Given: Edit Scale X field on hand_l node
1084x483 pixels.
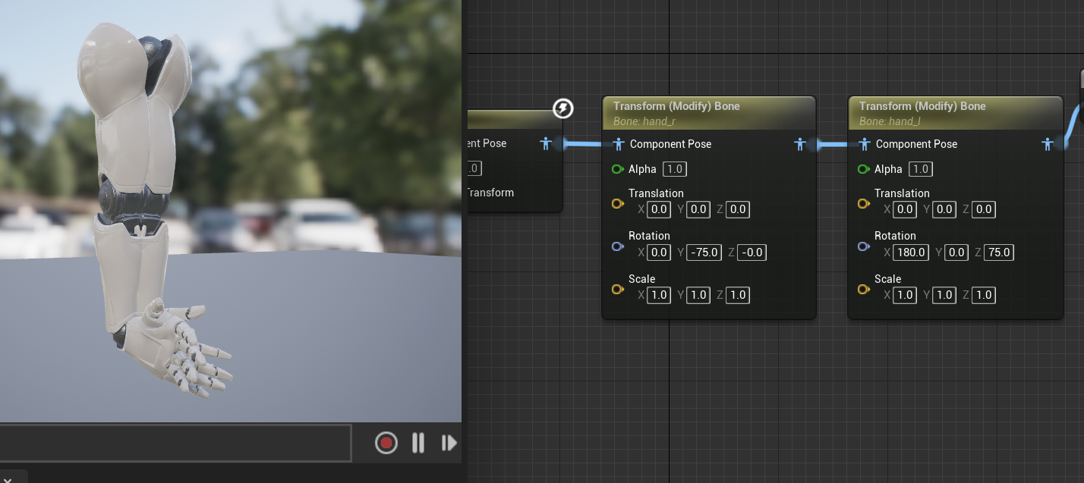Looking at the screenshot, I should point(905,295).
